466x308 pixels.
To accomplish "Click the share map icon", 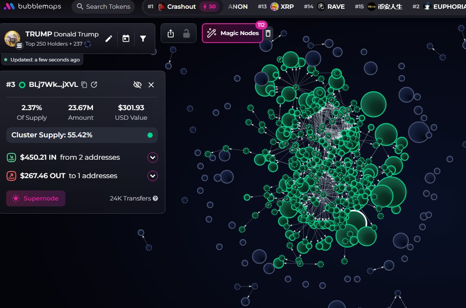I will 171,33.
